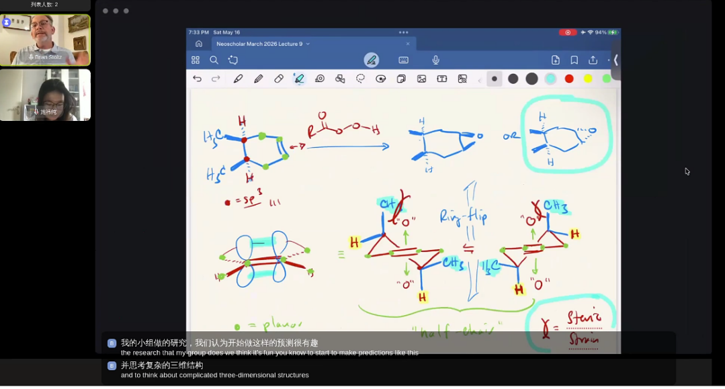Insert an image

tap(421, 79)
